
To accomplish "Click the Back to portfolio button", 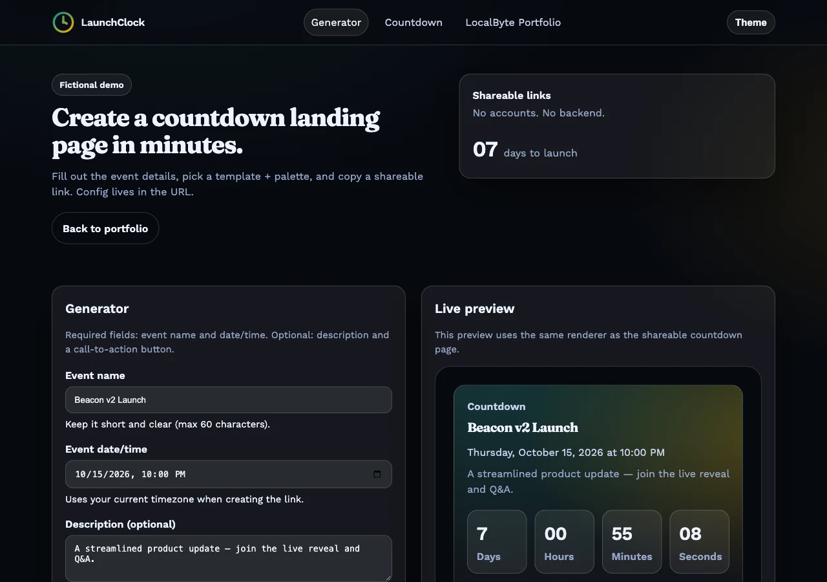I will (x=105, y=228).
